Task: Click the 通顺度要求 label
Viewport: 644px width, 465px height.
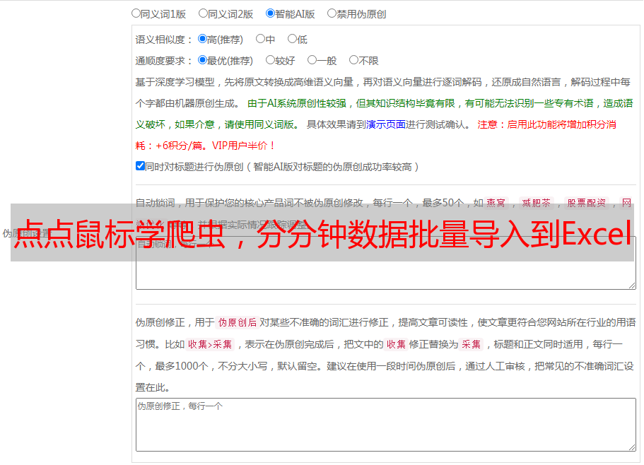Action: 164,61
